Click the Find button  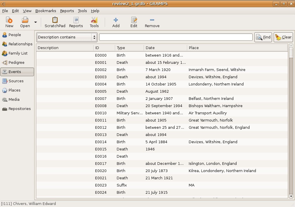263,37
